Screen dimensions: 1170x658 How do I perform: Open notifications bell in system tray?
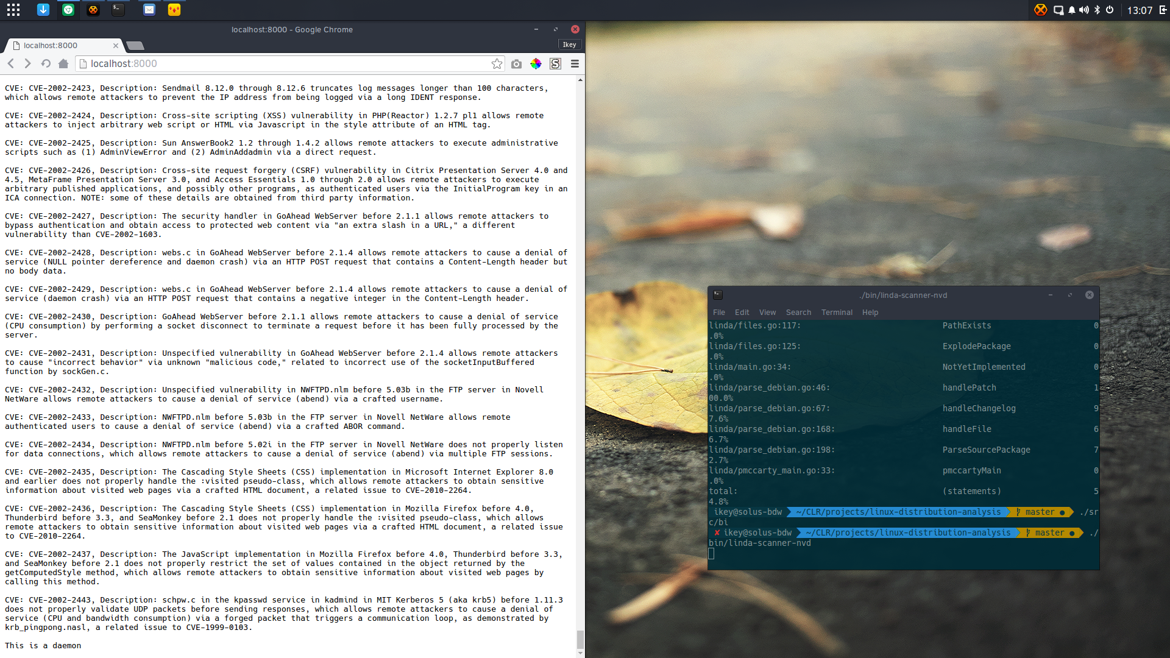[x=1071, y=10]
